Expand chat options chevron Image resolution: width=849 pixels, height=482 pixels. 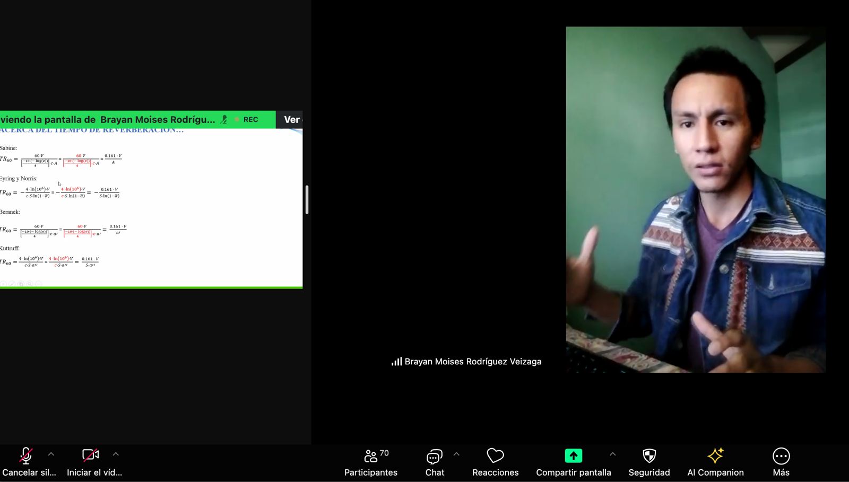[456, 454]
